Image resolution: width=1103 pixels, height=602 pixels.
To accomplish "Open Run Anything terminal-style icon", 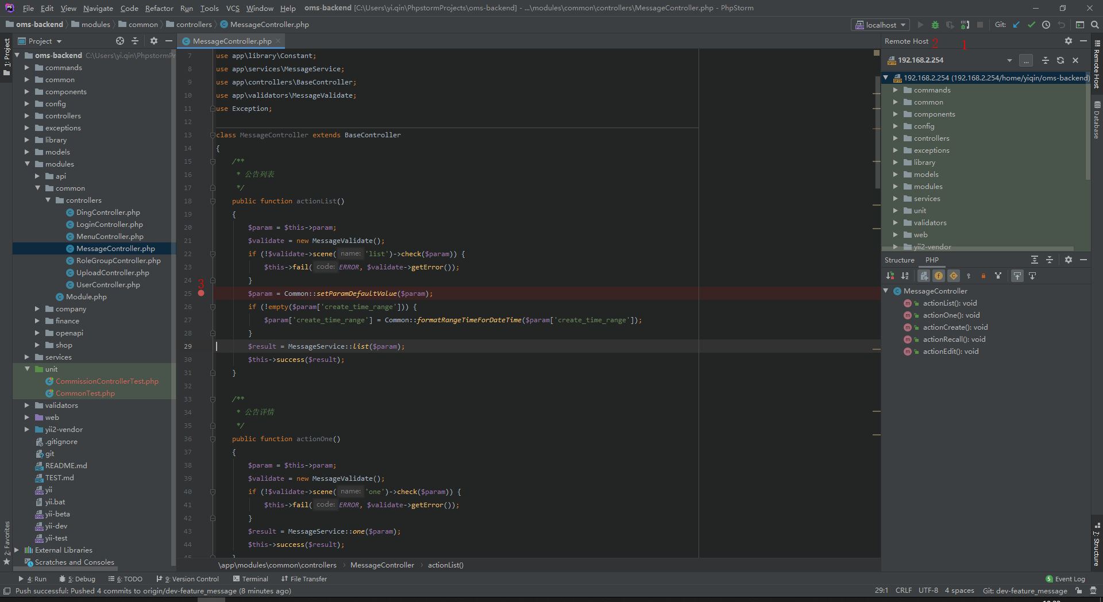I will click(1080, 25).
